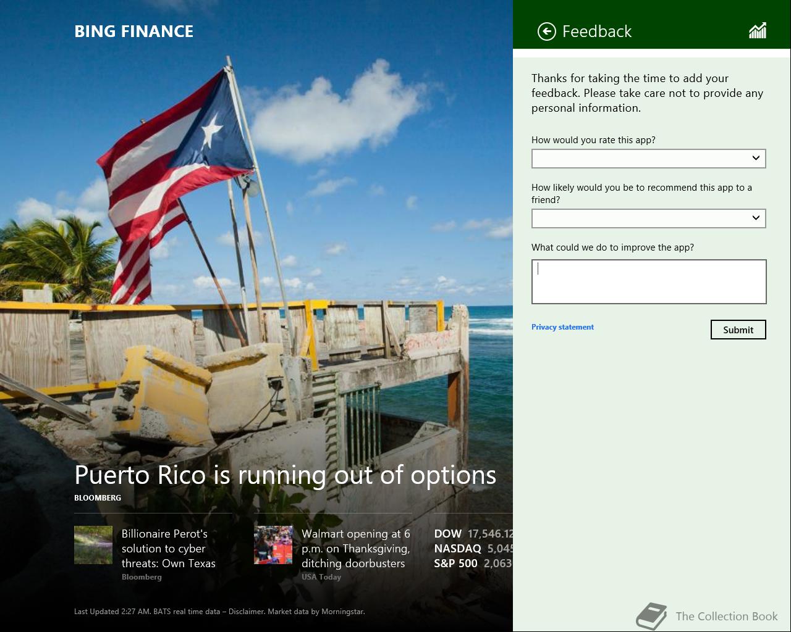The image size is (791, 632).
Task: Click the Feedback panel title
Action: pyautogui.click(x=597, y=31)
